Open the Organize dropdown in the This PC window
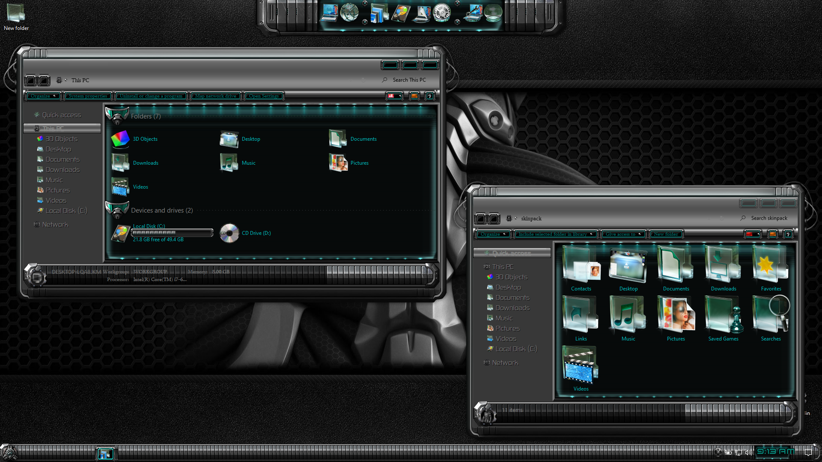The width and height of the screenshot is (822, 462). [43, 96]
